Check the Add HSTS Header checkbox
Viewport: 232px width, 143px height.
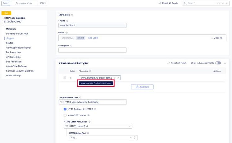[x=65, y=115]
